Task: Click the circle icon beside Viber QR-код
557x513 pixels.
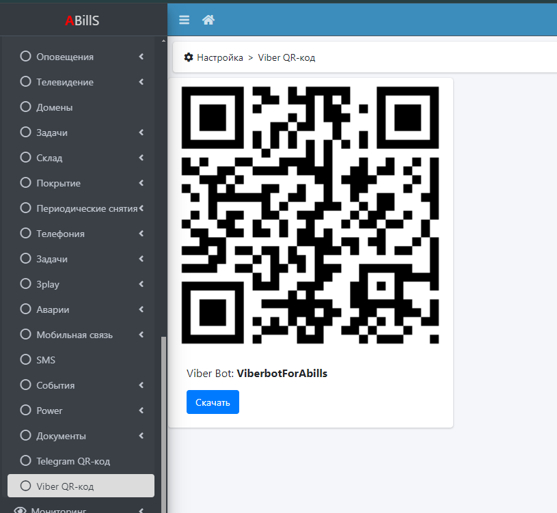Action: click(25, 486)
